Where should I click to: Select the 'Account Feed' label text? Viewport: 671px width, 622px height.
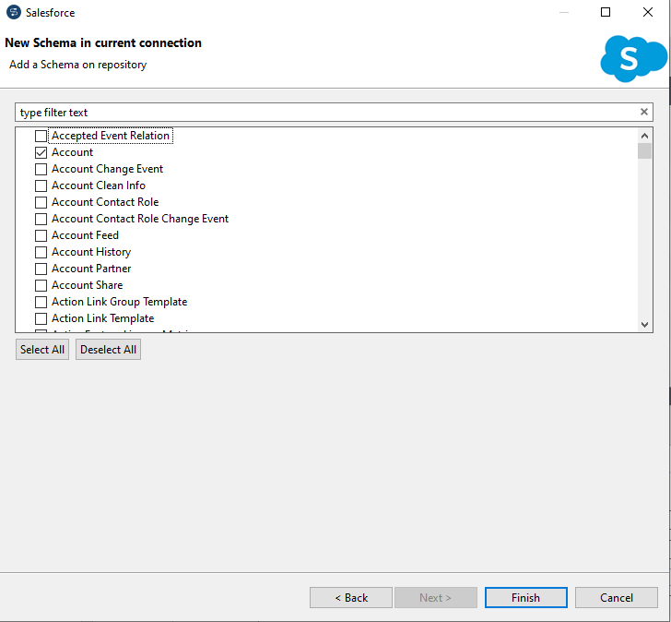[x=85, y=235]
